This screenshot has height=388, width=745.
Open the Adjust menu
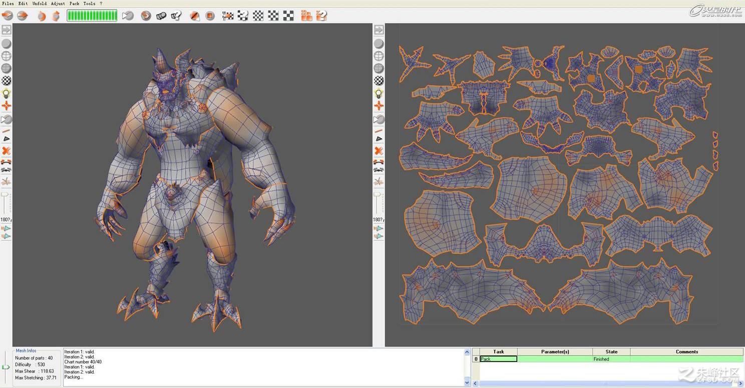pyautogui.click(x=58, y=3)
